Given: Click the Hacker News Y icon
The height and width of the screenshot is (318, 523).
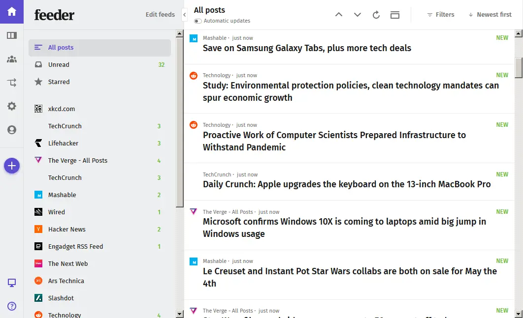Looking at the screenshot, I should (38, 229).
